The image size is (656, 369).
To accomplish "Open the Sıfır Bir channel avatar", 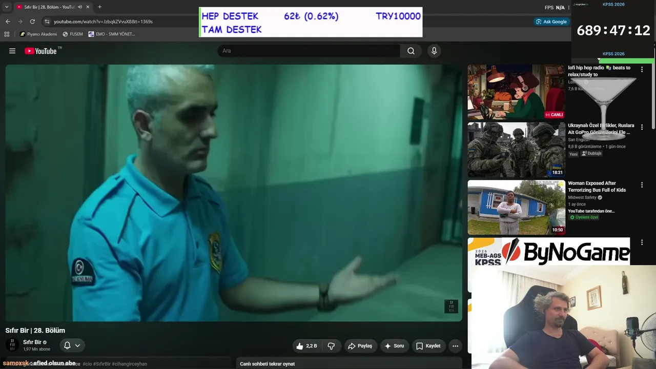I will (12, 345).
